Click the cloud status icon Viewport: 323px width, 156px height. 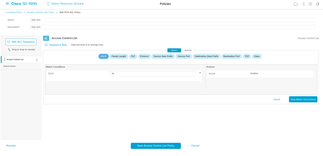tap(296, 4)
